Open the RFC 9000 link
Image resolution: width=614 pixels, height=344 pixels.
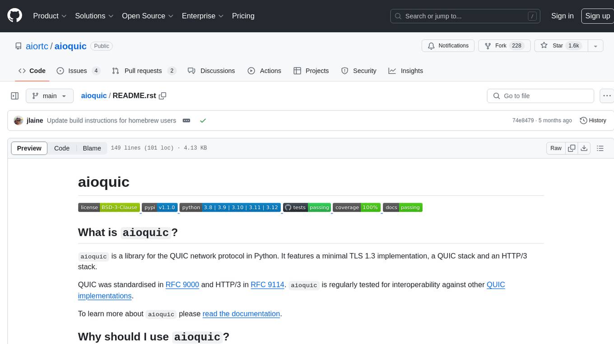tap(182, 285)
